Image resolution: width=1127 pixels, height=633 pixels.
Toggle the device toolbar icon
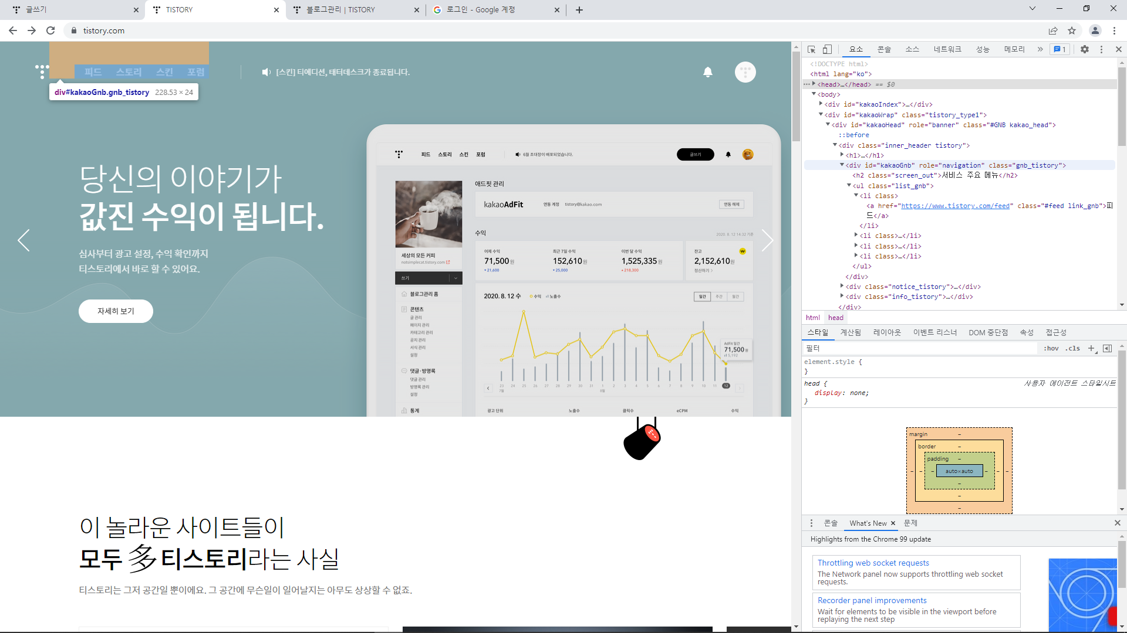coord(827,49)
